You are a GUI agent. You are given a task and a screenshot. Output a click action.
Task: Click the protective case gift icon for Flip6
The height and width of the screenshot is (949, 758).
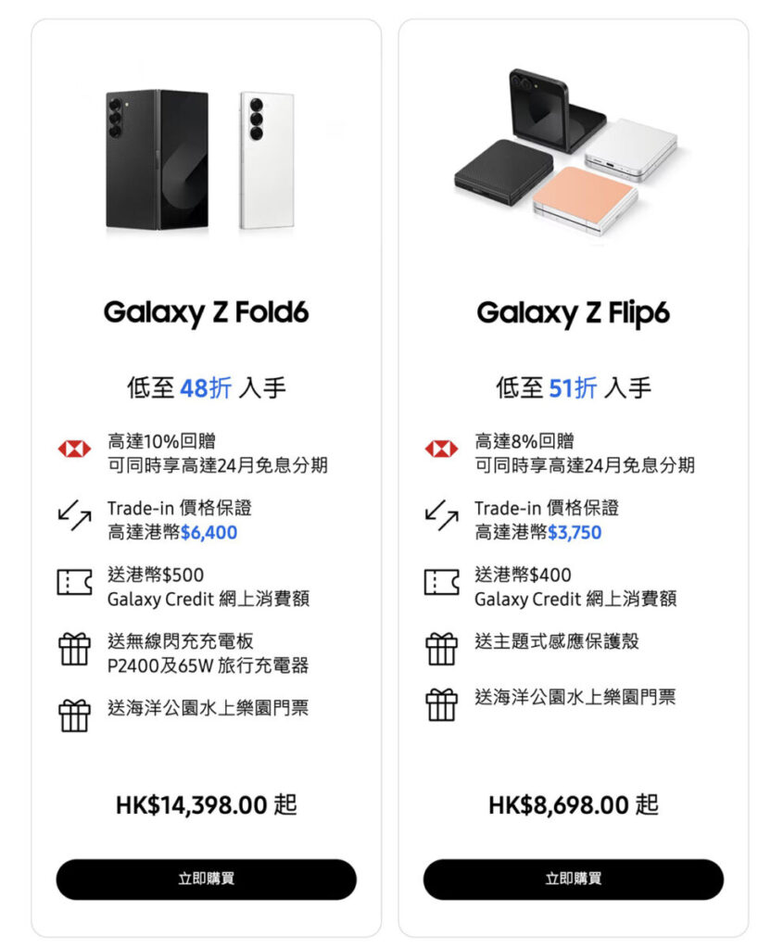pyautogui.click(x=441, y=649)
